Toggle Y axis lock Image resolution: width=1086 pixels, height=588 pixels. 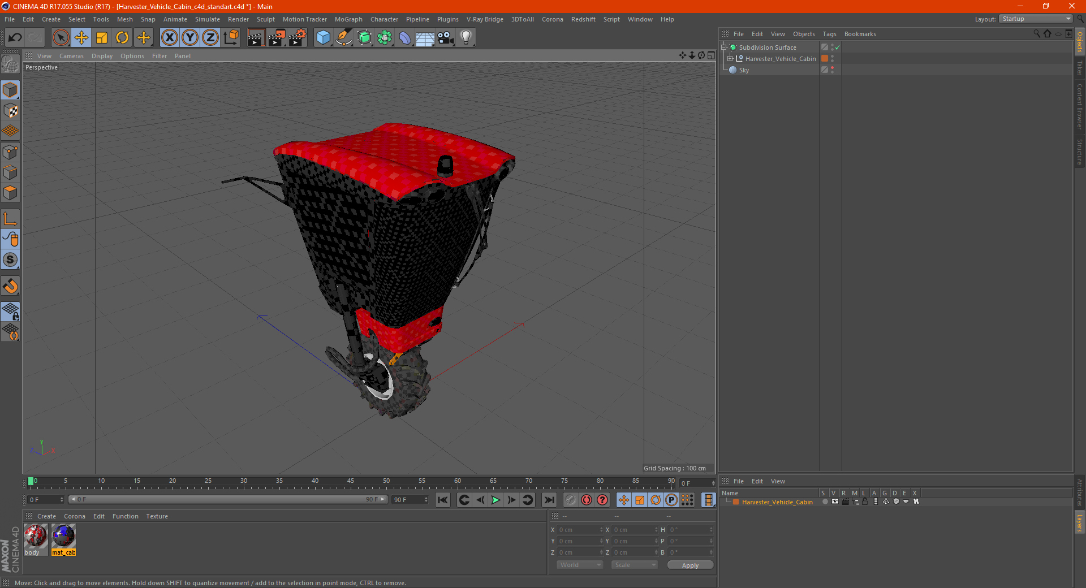tap(190, 38)
